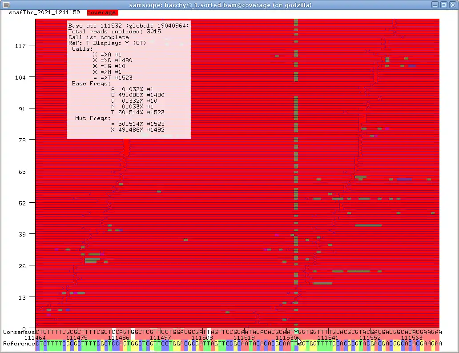The image size is (459, 353).
Task: Click the 'X =>A #1' call line
Action: click(x=107, y=54)
